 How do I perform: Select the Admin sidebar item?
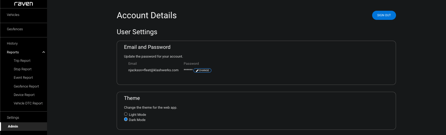click(13, 126)
